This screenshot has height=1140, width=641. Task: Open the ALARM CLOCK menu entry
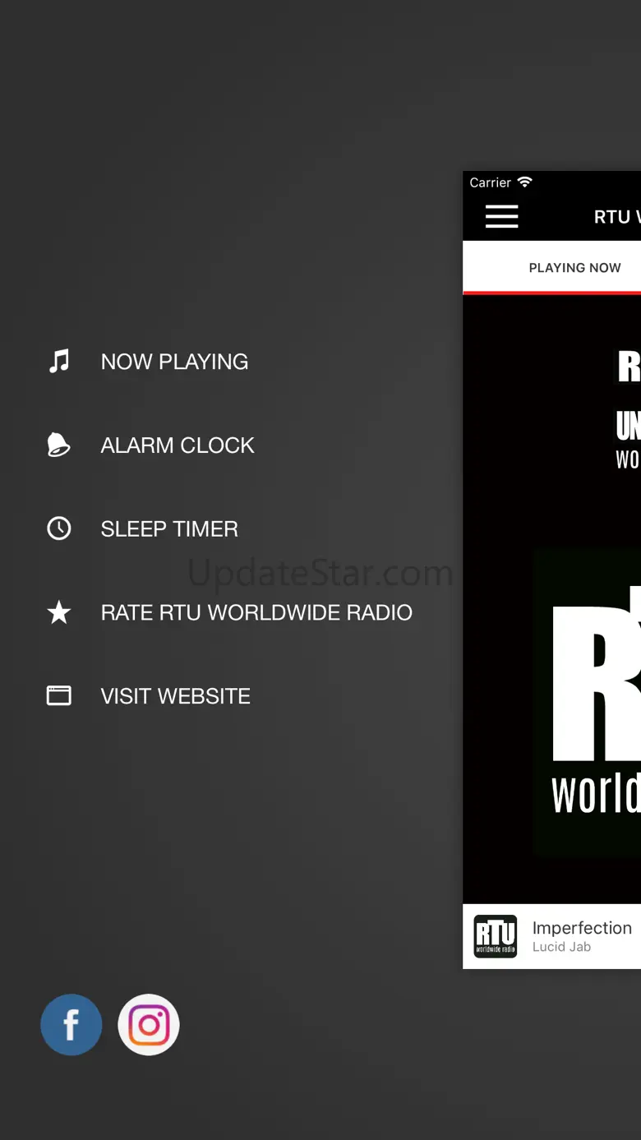pyautogui.click(x=178, y=445)
